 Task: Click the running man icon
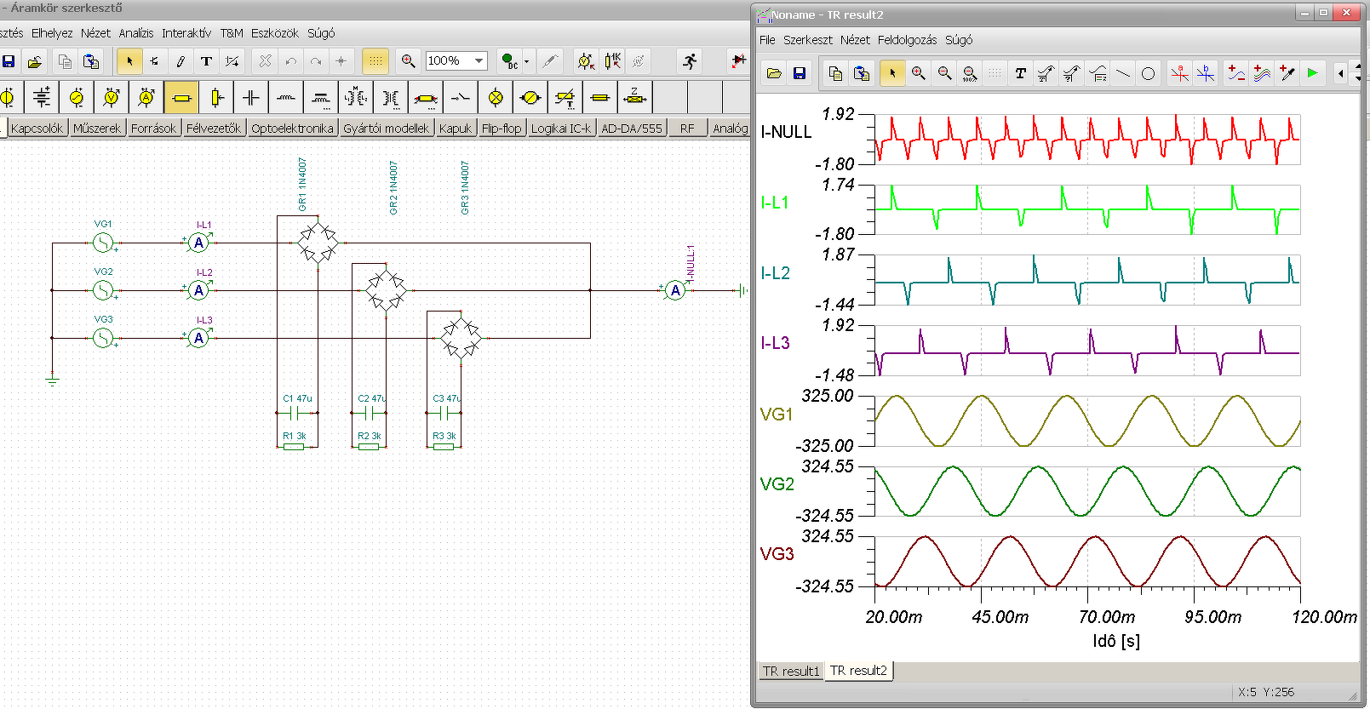click(x=690, y=60)
